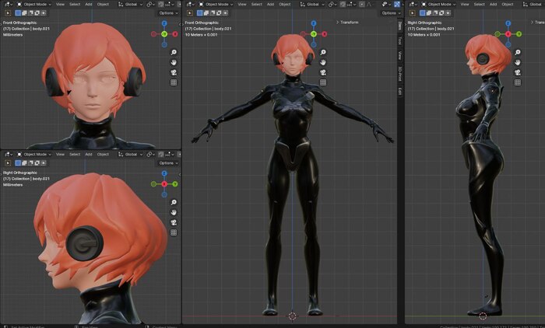Choose intersect selection mode in center viewport

225,13
